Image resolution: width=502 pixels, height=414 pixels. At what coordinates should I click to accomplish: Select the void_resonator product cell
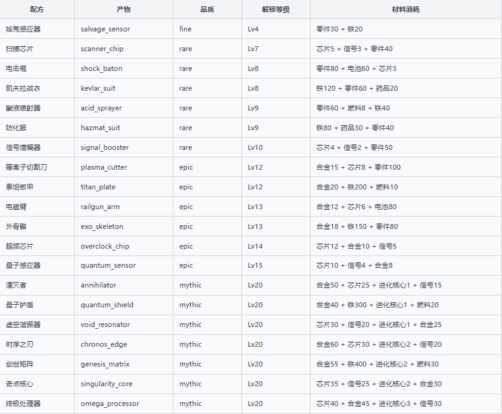point(123,325)
